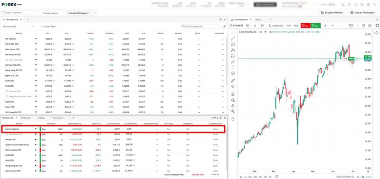Expand the Gold CFD watchlist row arrow
The image size is (380, 179).
36,102
